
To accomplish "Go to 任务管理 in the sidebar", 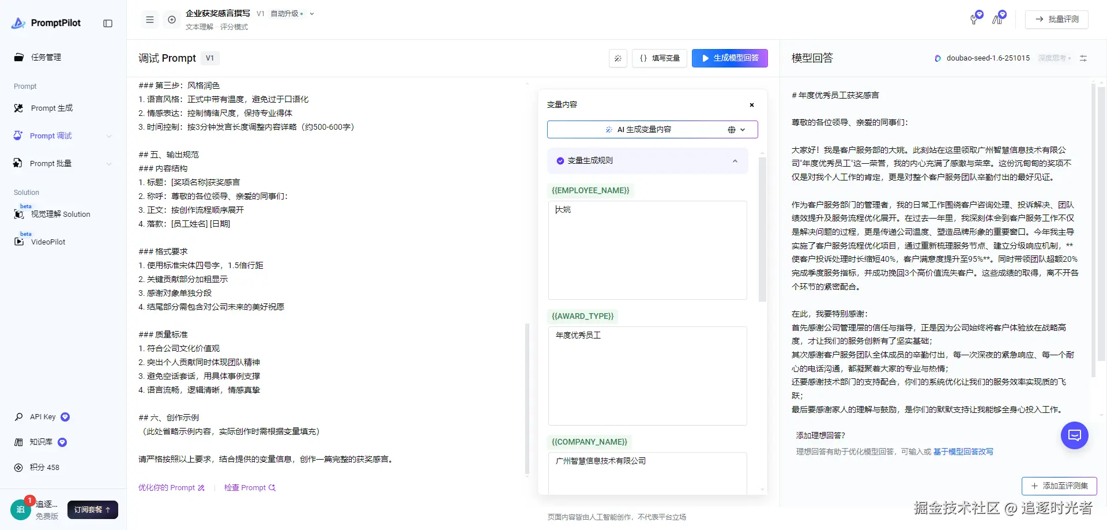I will pyautogui.click(x=46, y=57).
